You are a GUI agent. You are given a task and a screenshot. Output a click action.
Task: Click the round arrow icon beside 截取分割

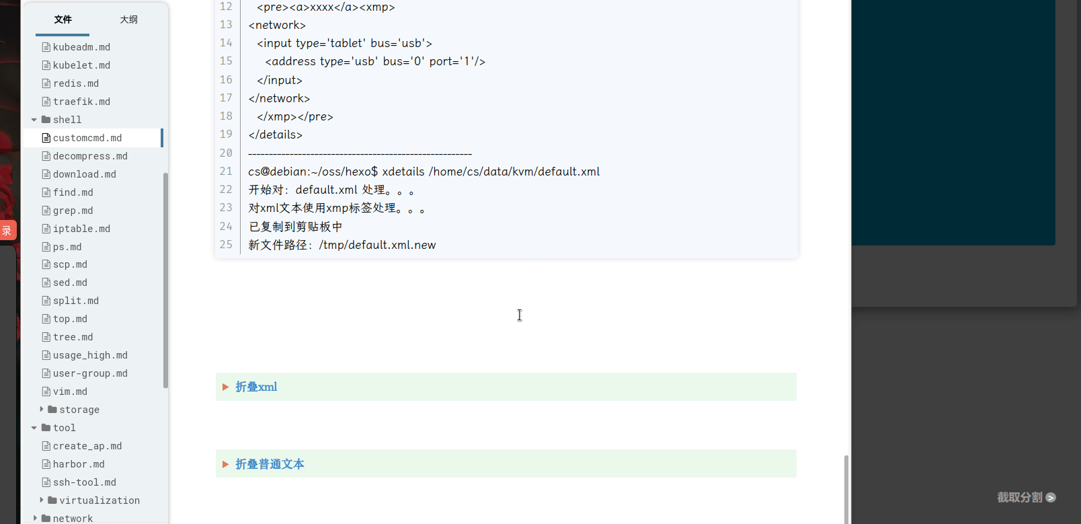click(x=1051, y=498)
